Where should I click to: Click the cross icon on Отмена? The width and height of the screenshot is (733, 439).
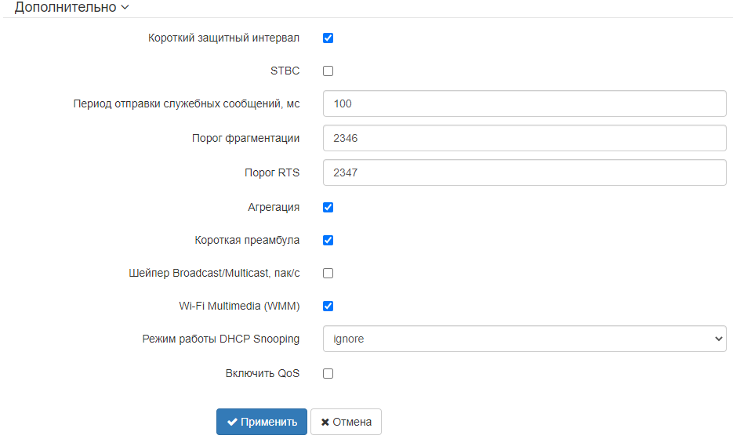[x=325, y=422]
